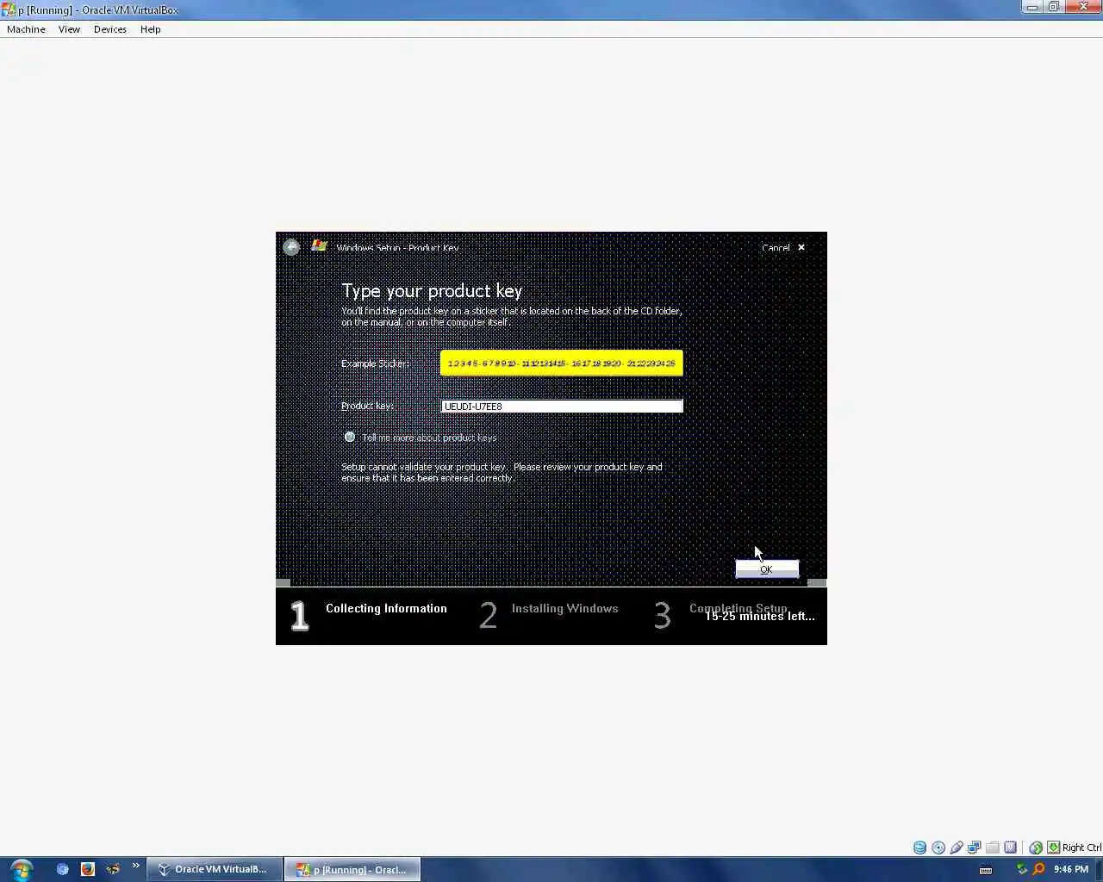The height and width of the screenshot is (882, 1103).
Task: Expand the quick launch overflow chevron
Action: pyautogui.click(x=135, y=866)
